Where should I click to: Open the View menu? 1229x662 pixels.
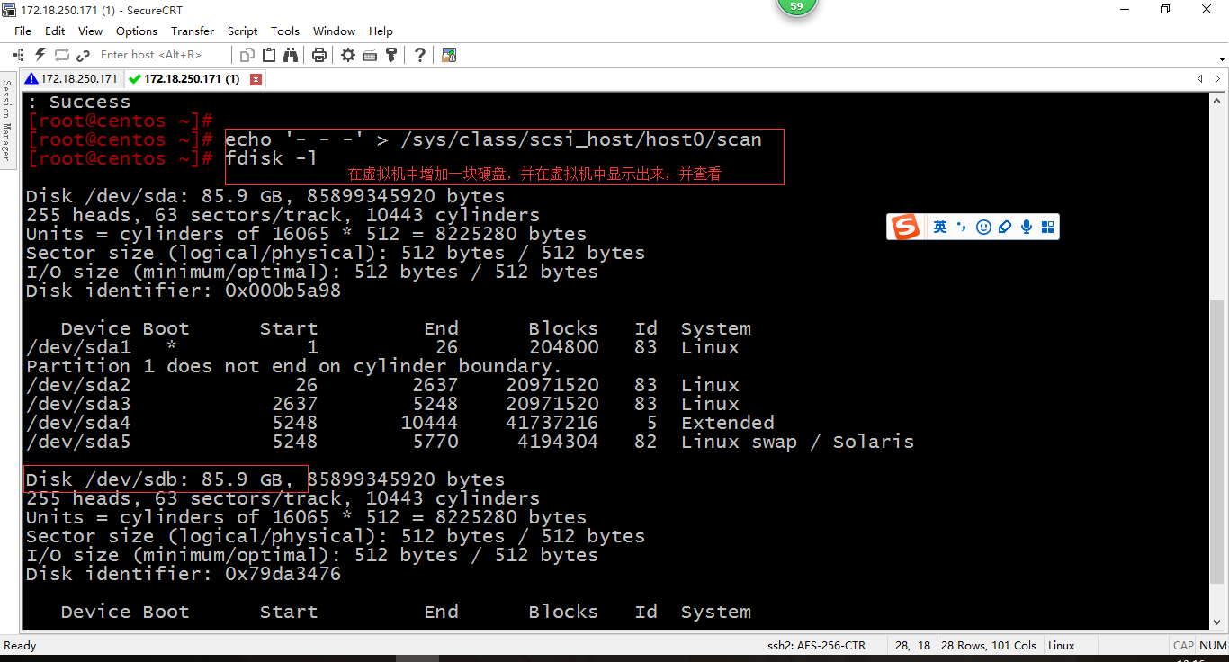pyautogui.click(x=90, y=31)
